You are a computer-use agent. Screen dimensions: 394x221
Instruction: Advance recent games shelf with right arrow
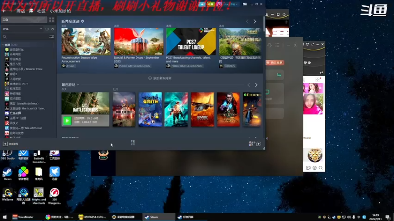256,85
